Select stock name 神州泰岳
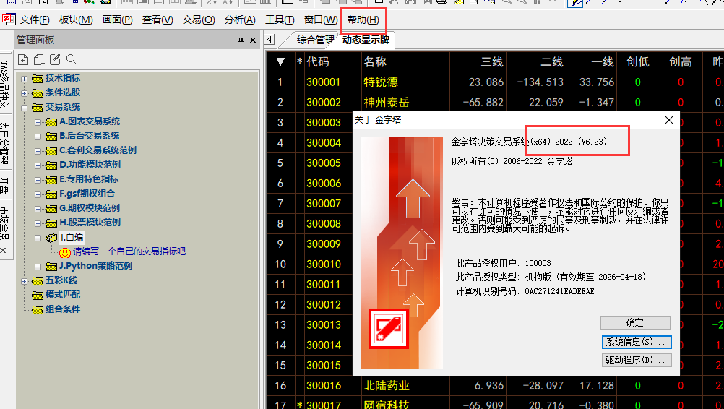This screenshot has height=409, width=724. [386, 103]
